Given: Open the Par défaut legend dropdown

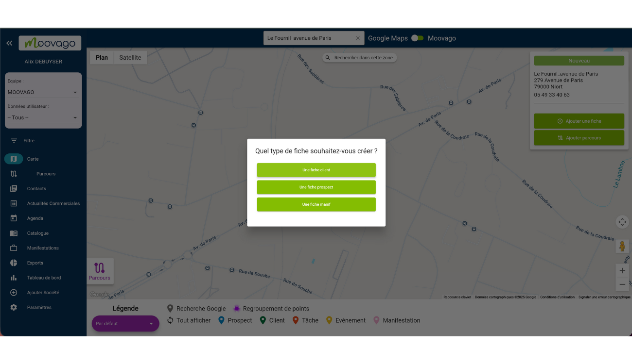Looking at the screenshot, I should pos(125,323).
